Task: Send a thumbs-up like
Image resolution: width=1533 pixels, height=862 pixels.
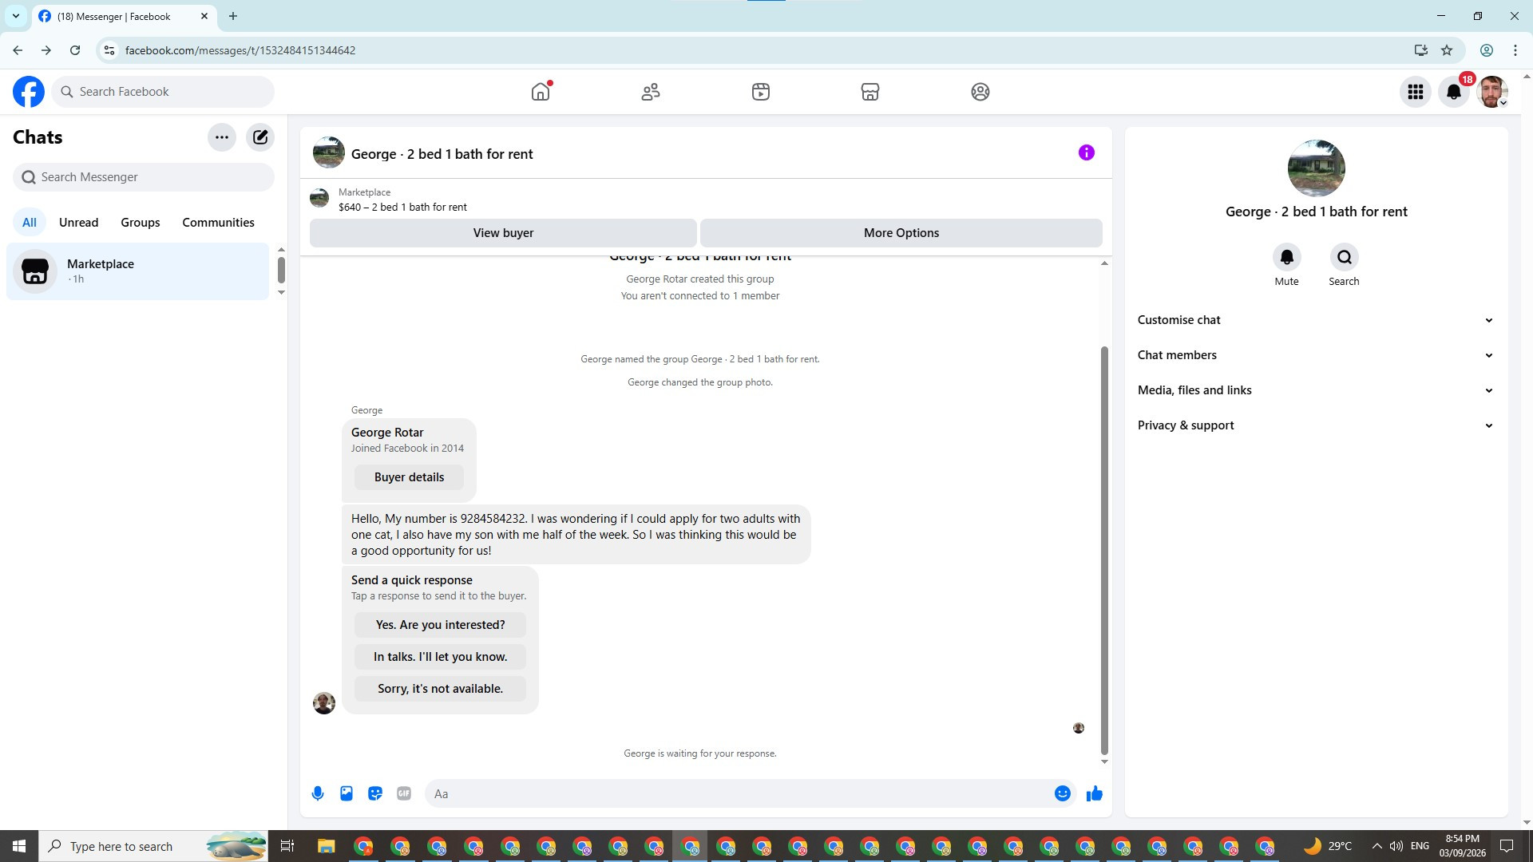Action: [1094, 793]
